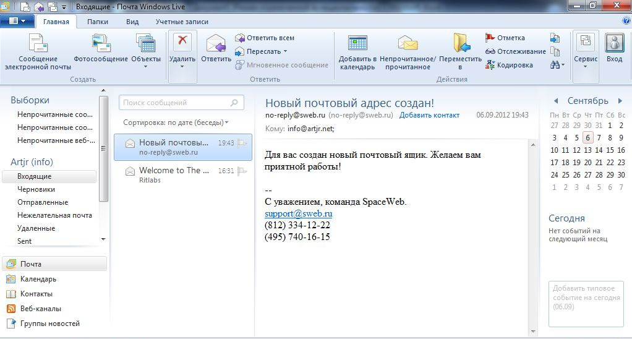632x339 pixels.
Task: Go to next month in calendar
Action: (620, 101)
